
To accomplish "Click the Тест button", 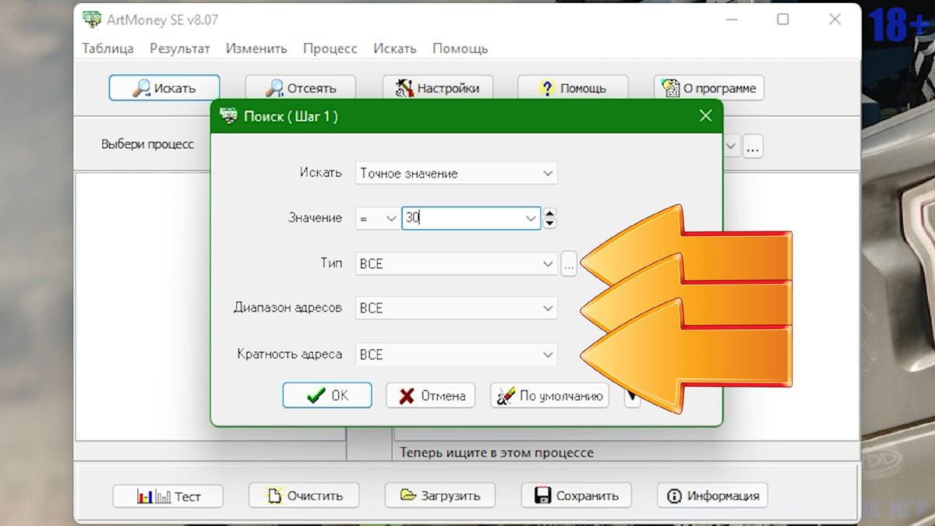I will tap(168, 496).
